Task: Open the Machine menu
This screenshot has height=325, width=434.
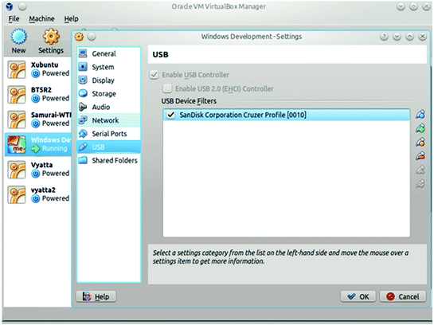Action: click(x=41, y=19)
